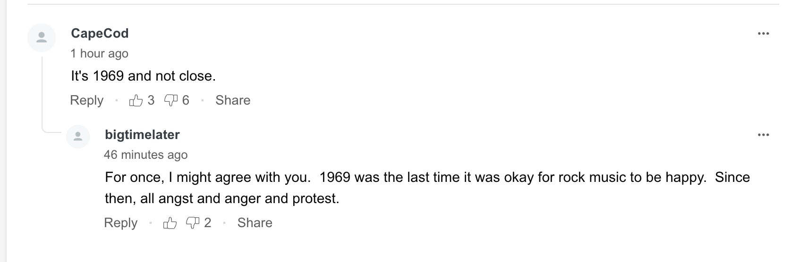
Task: Reply to CapeCod's comment
Action: pos(86,100)
